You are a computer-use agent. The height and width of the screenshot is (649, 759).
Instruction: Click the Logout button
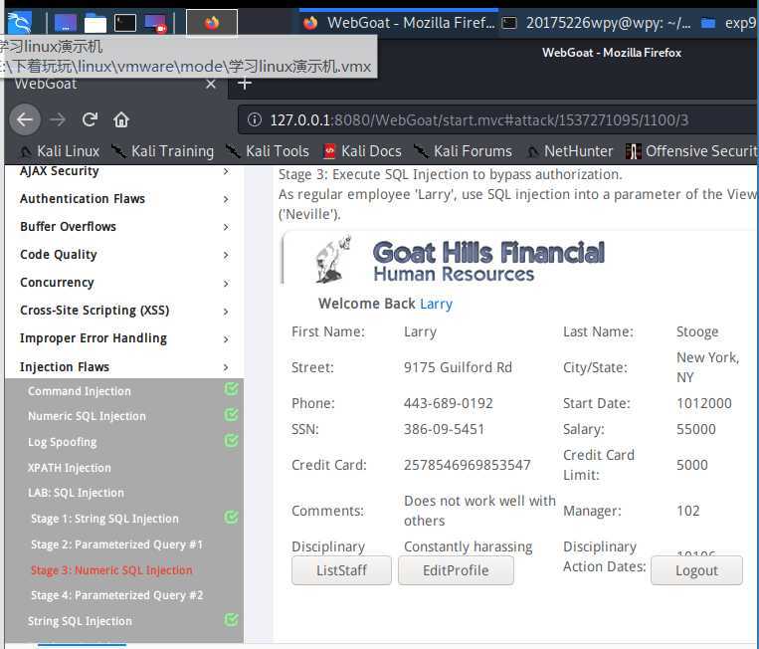pyautogui.click(x=696, y=570)
